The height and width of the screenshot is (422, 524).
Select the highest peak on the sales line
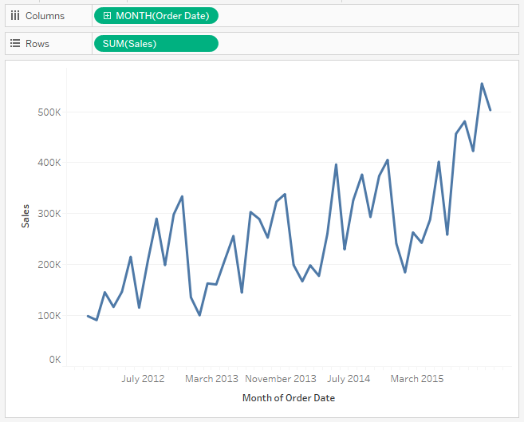(x=482, y=84)
